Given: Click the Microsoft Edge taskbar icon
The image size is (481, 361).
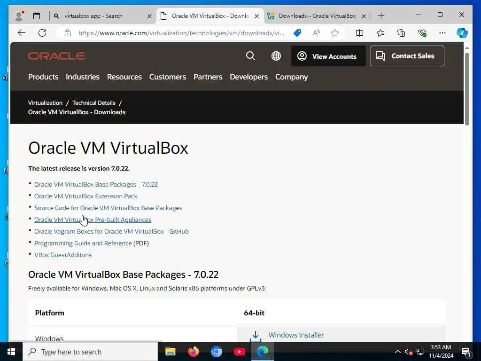Looking at the screenshot, I should point(262,352).
